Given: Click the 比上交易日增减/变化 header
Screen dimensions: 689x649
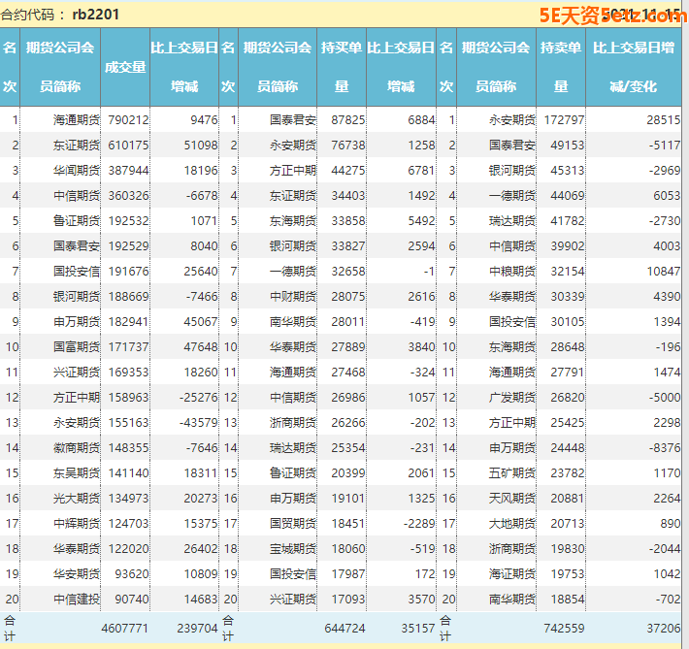Looking at the screenshot, I should click(x=633, y=67).
